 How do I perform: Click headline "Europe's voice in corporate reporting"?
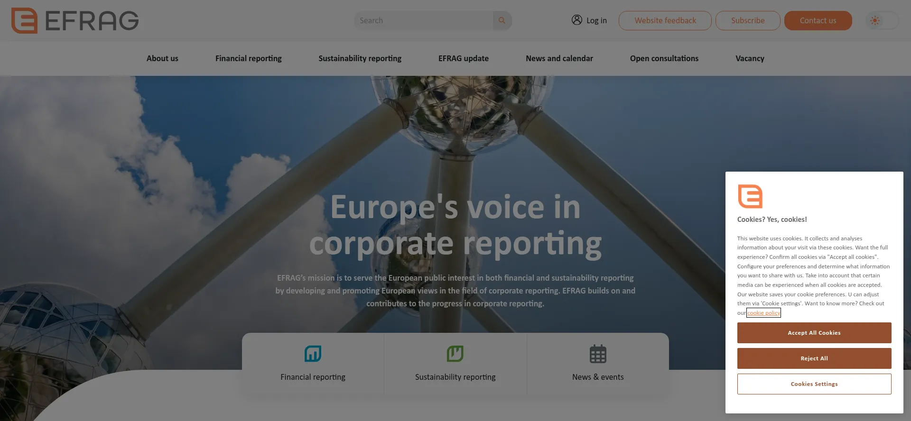(455, 226)
